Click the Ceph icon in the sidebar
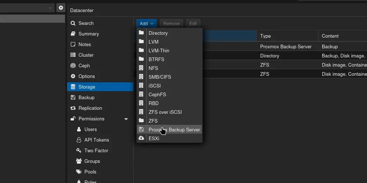Viewport: 367px width, 183px height. [73, 66]
